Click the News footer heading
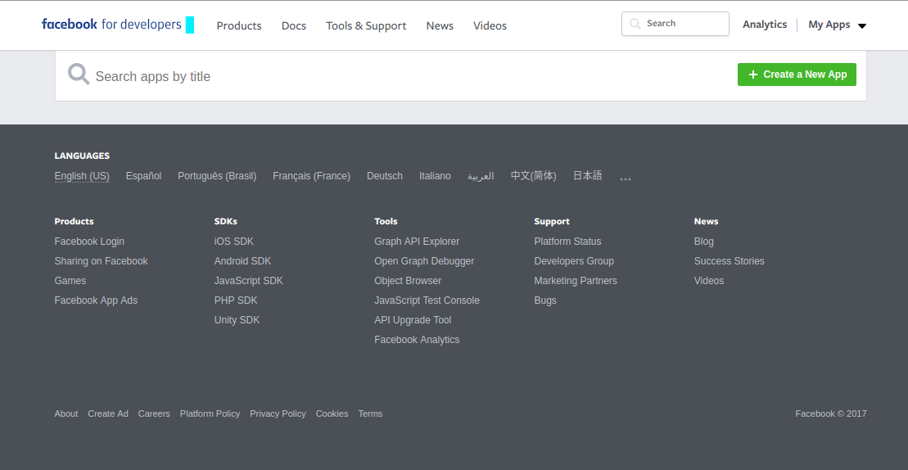 click(x=707, y=221)
